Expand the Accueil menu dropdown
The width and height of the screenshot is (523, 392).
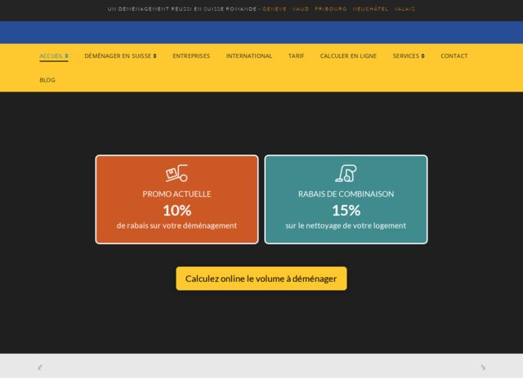point(54,56)
